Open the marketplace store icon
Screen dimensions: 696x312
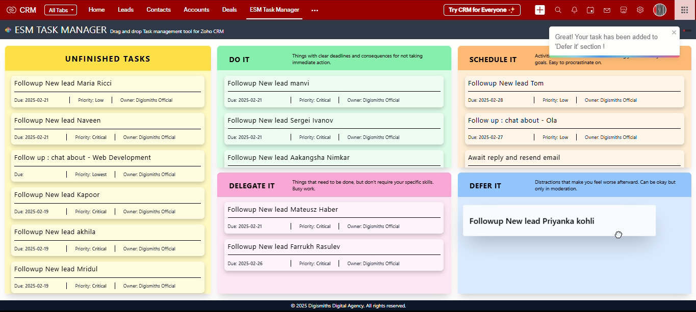[623, 10]
